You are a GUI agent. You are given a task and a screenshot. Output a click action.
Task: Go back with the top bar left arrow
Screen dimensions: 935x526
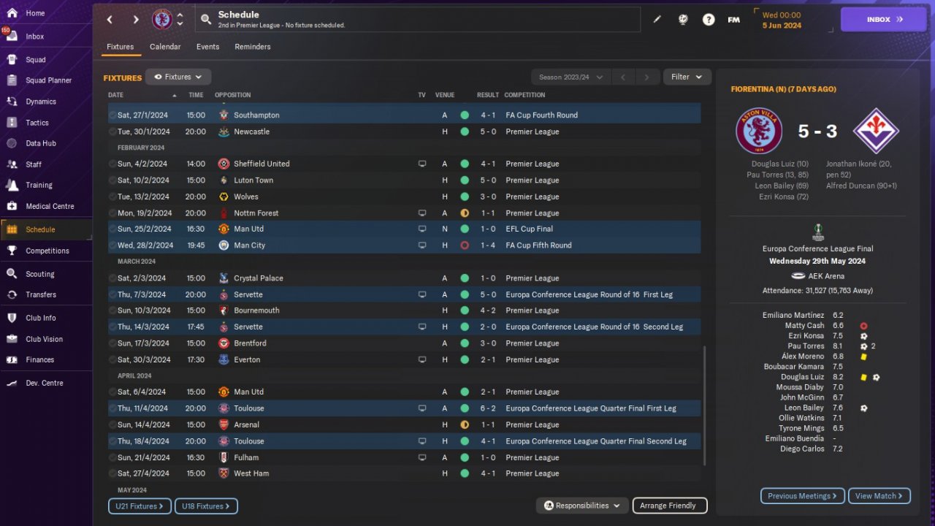coord(110,20)
